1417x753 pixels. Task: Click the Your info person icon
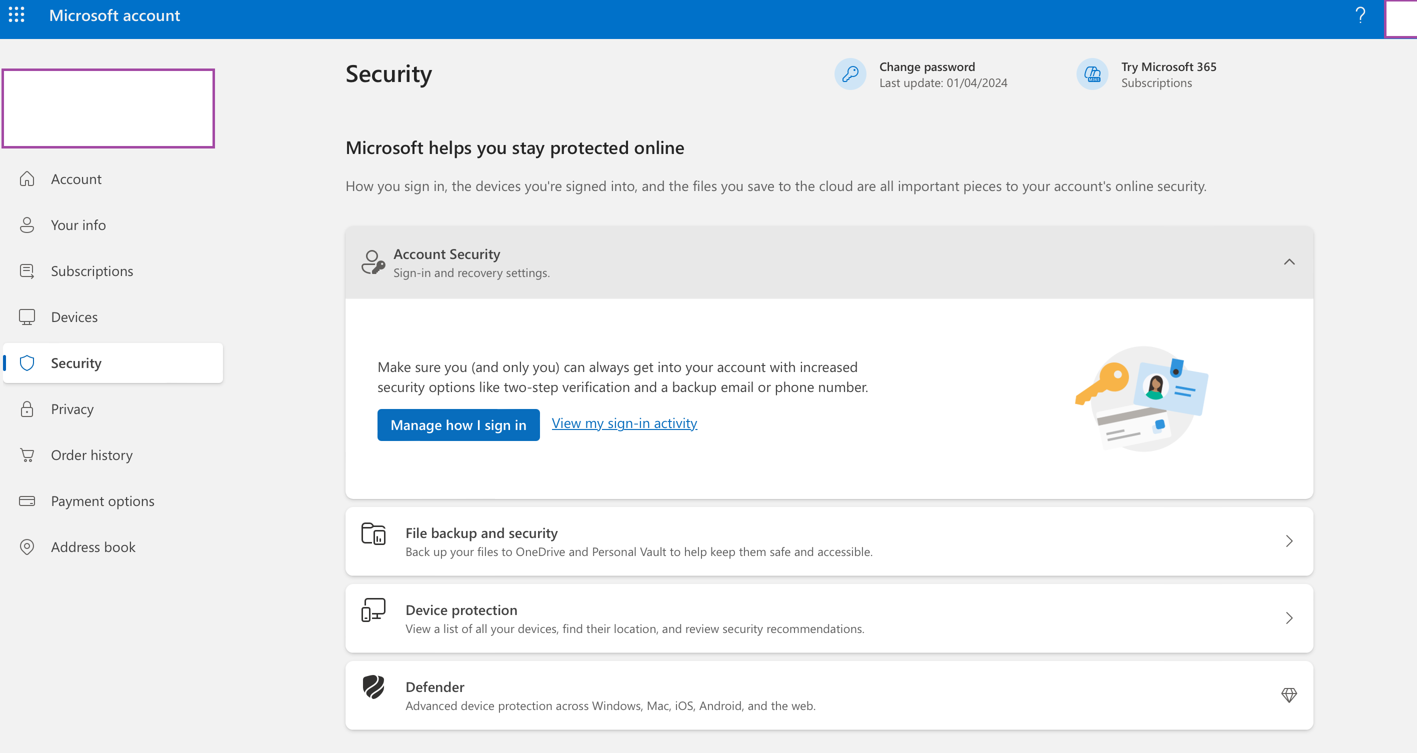[x=27, y=225]
